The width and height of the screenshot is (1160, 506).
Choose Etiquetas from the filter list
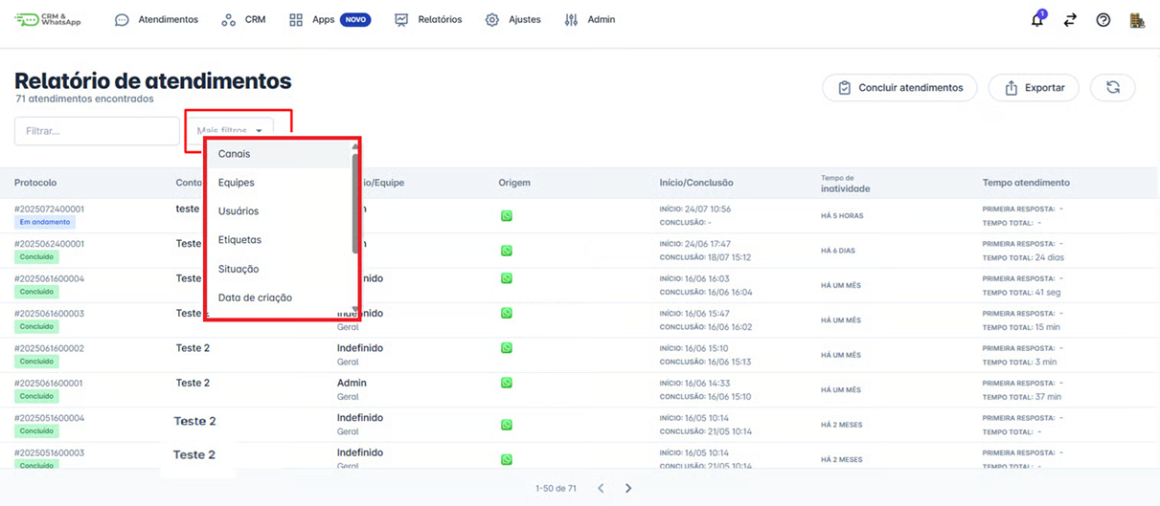[x=239, y=240]
